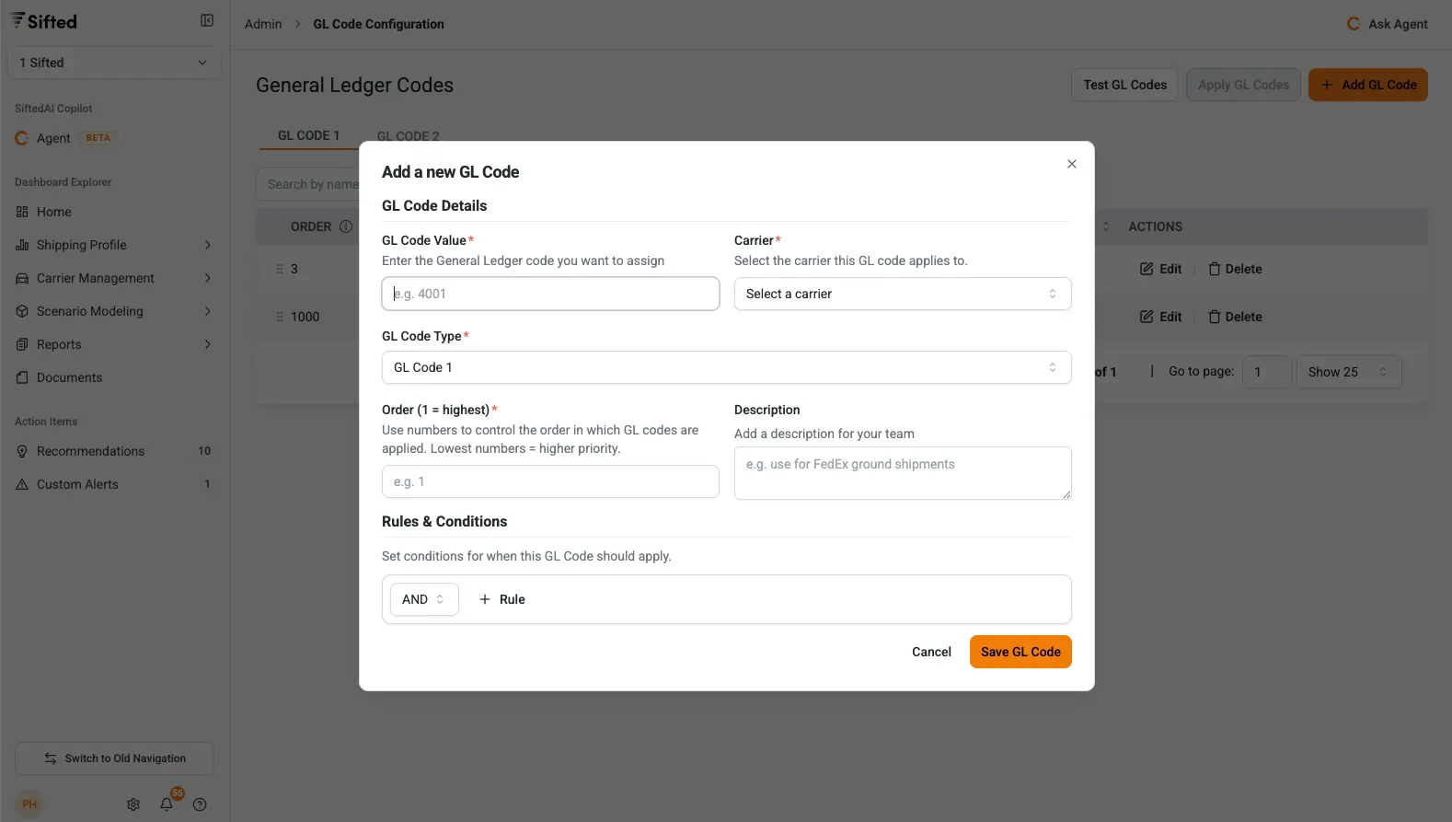Open SiftedAI Agent from sidebar
The width and height of the screenshot is (1452, 822).
53,138
